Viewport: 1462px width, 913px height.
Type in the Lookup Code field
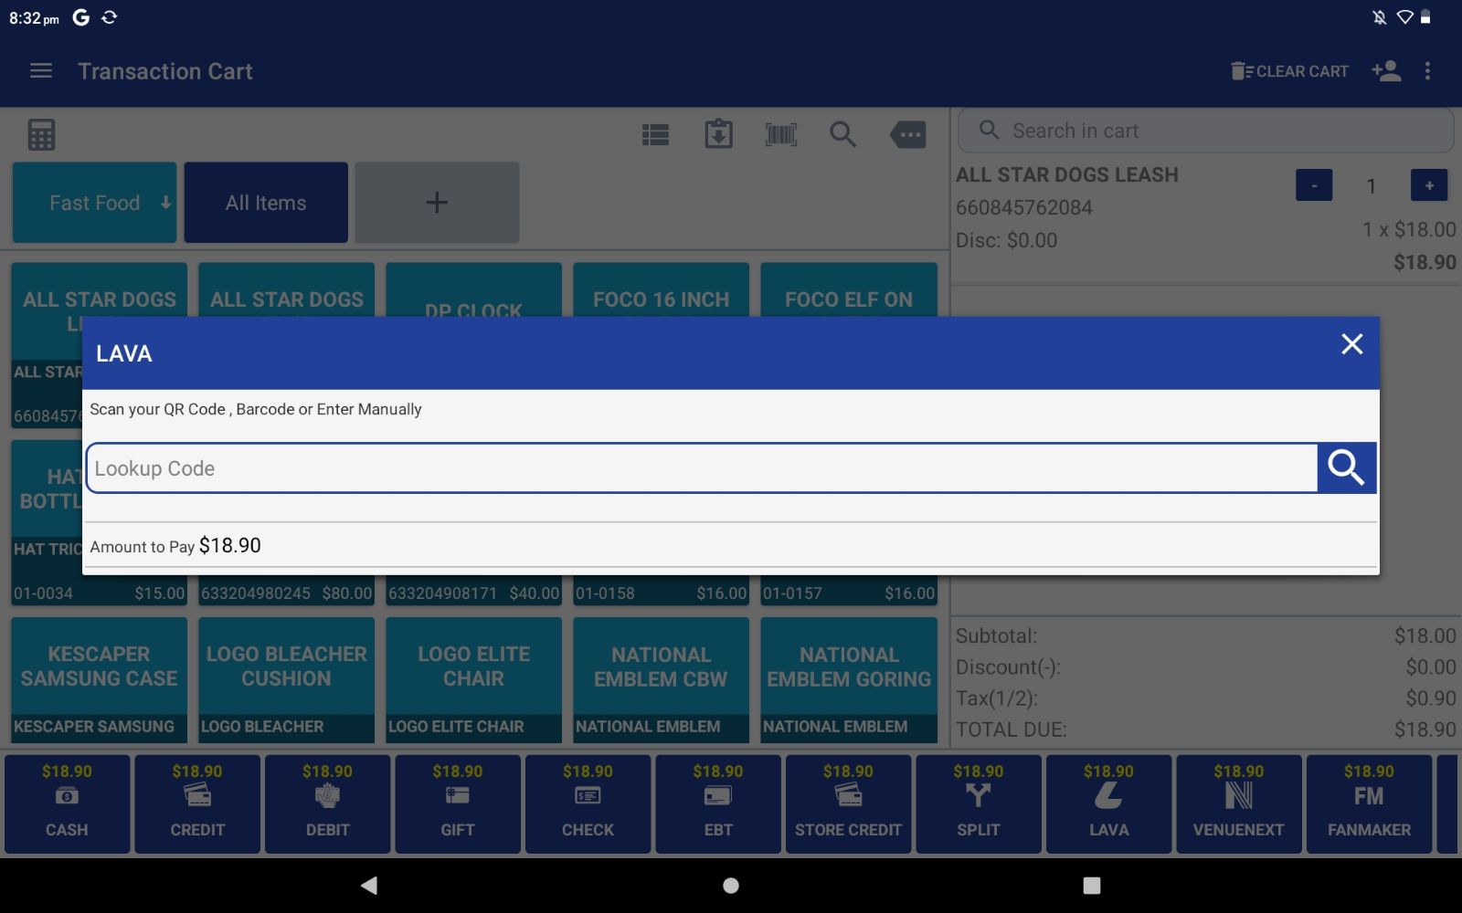tap(701, 468)
